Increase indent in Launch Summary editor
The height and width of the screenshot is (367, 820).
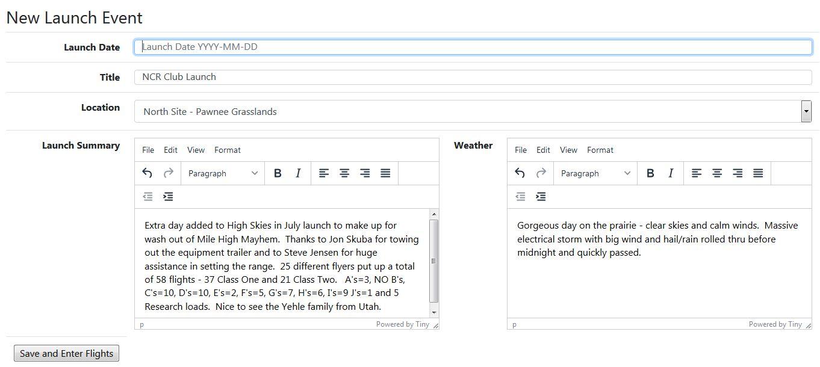(x=168, y=197)
